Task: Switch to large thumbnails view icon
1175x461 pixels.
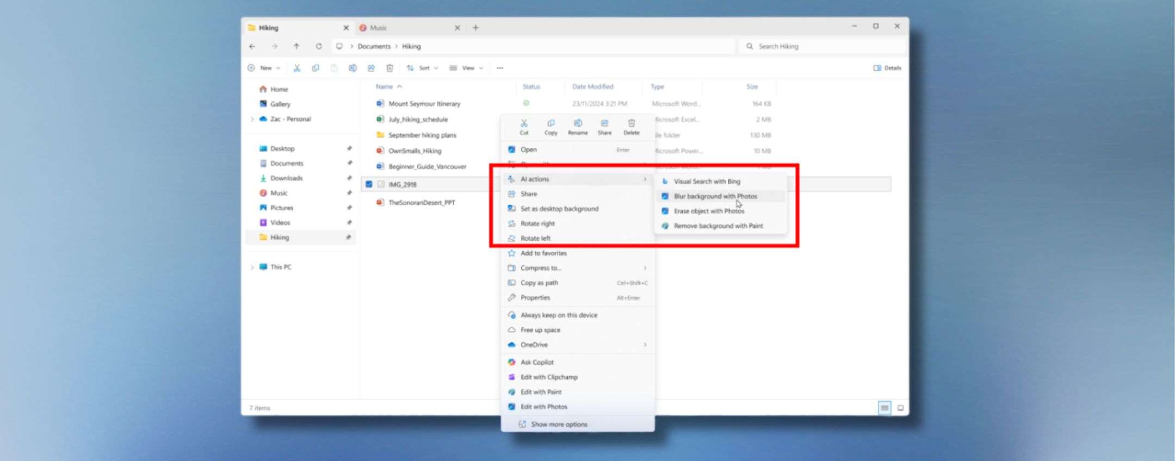Action: (900, 408)
